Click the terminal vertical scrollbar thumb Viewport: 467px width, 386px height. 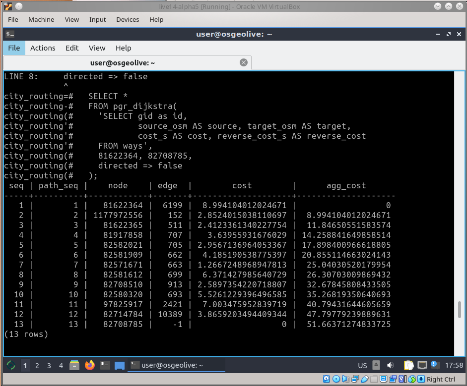pyautogui.click(x=459, y=310)
